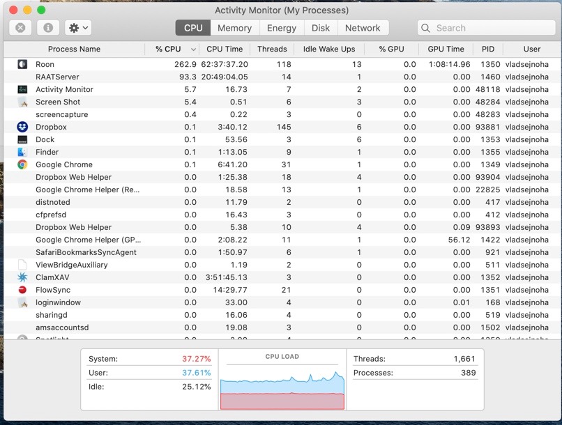Click the search magnifier icon

(x=425, y=28)
